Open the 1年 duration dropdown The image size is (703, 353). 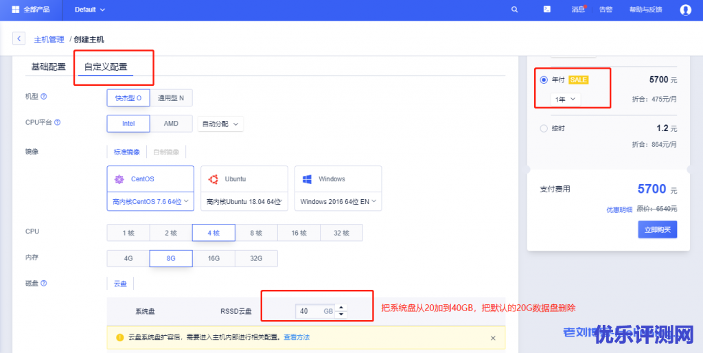(566, 100)
